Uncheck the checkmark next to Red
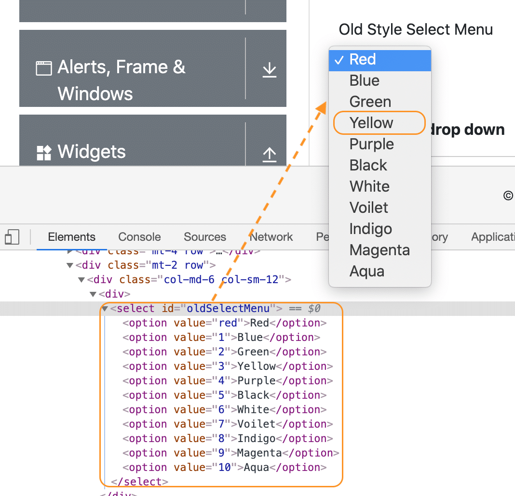The image size is (515, 496). 340,59
